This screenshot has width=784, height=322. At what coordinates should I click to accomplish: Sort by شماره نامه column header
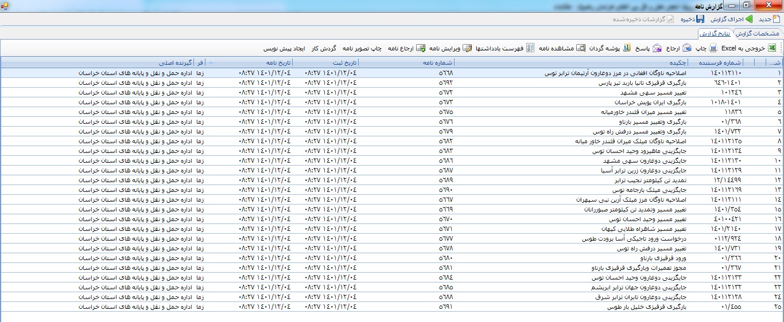click(x=406, y=63)
